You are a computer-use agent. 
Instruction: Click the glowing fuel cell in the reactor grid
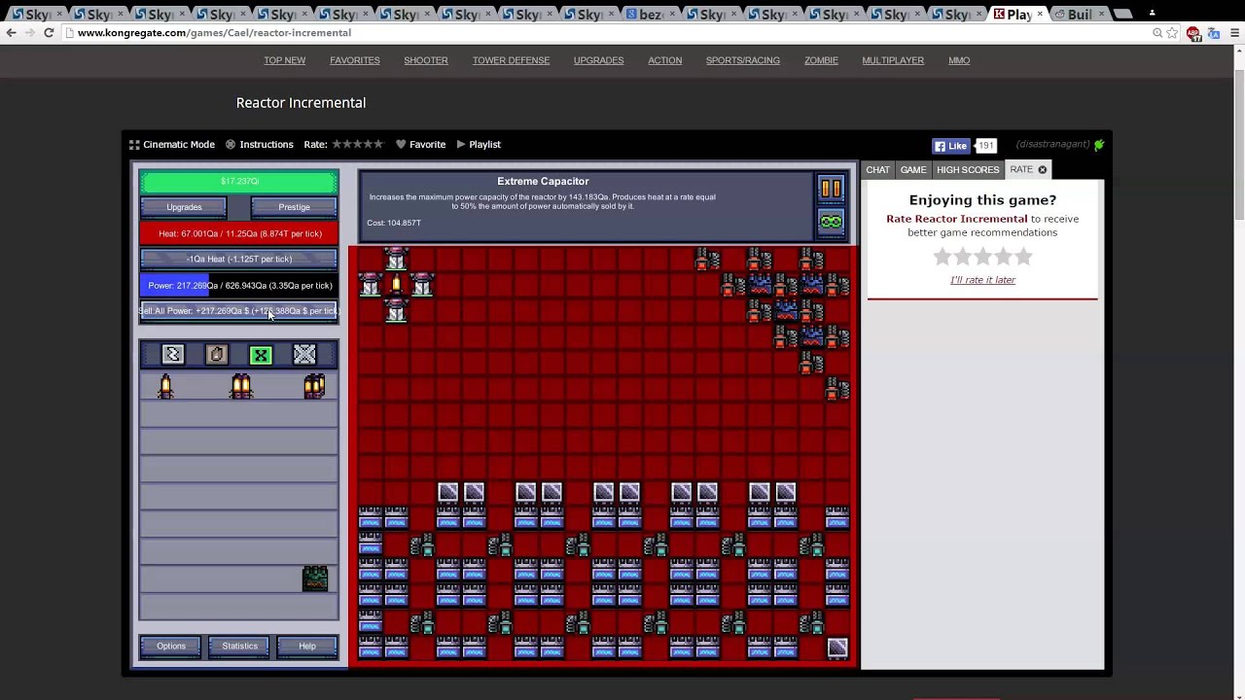point(396,285)
